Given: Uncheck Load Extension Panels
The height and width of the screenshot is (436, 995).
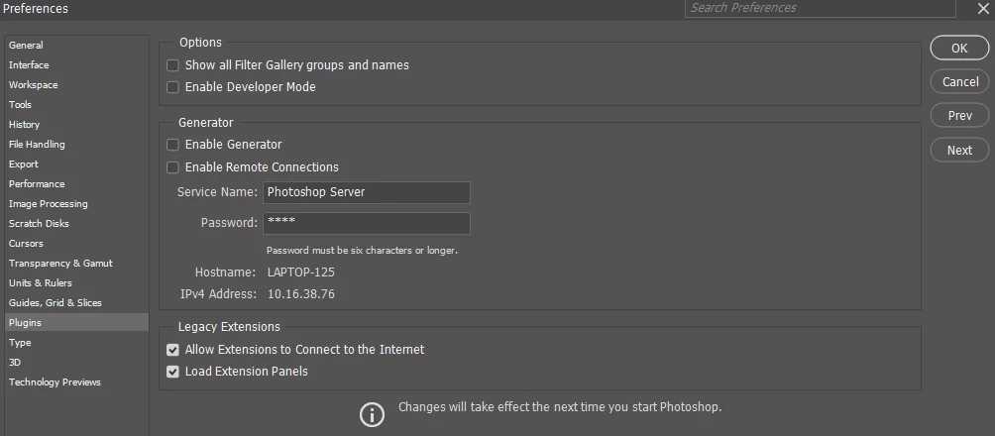Looking at the screenshot, I should (x=172, y=372).
